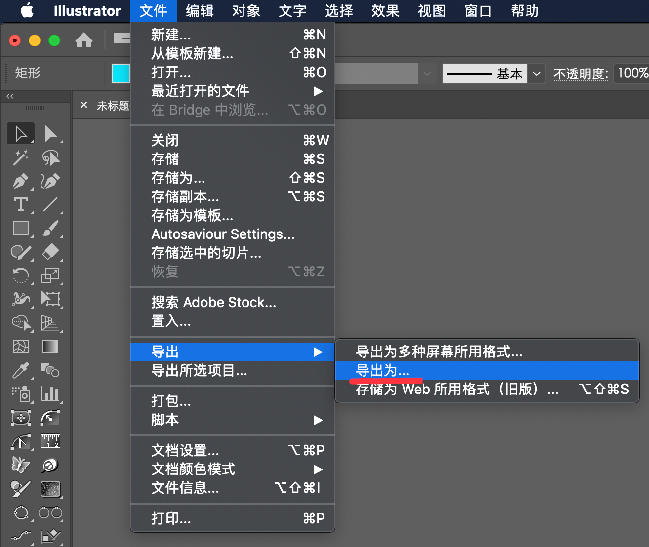Choose 存储为 Web 所用格式（旧版）...
The image size is (649, 547).
click(487, 390)
